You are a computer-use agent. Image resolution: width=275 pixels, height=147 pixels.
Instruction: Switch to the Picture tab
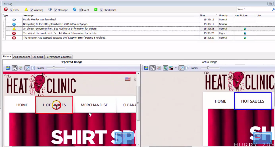click(x=7, y=57)
